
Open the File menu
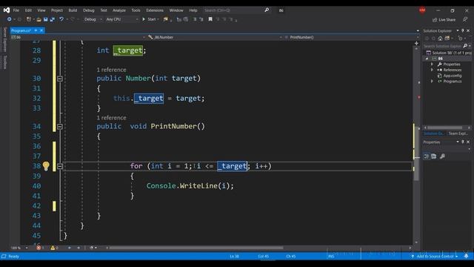click(x=16, y=10)
